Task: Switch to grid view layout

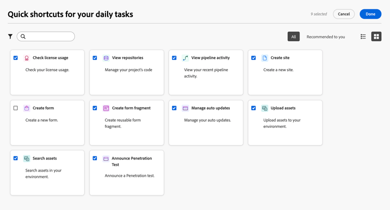Action: pos(376,36)
